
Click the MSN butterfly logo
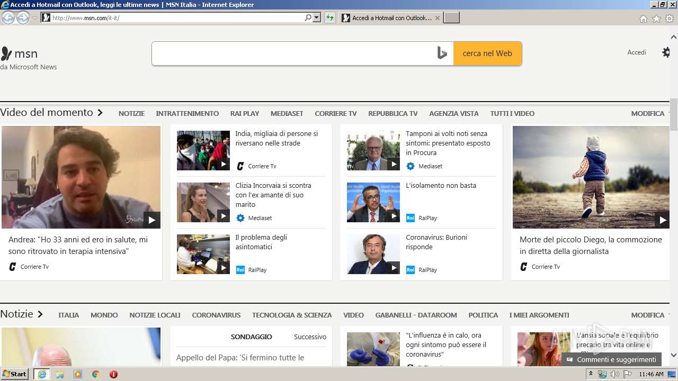coord(6,53)
